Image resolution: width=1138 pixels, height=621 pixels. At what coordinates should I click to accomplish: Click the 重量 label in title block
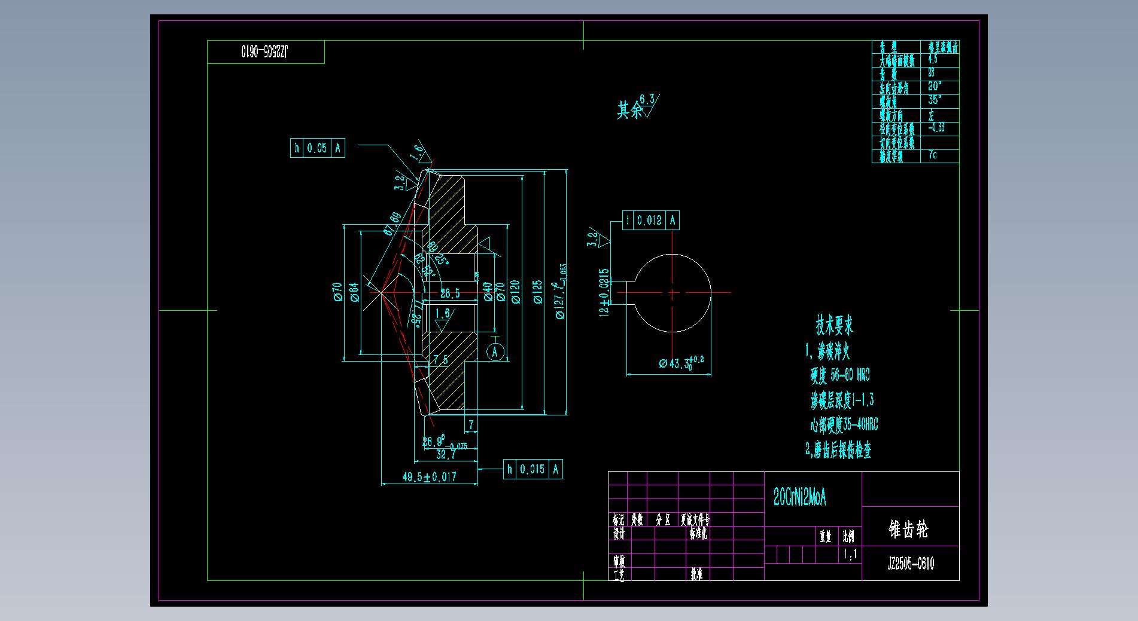click(x=826, y=536)
